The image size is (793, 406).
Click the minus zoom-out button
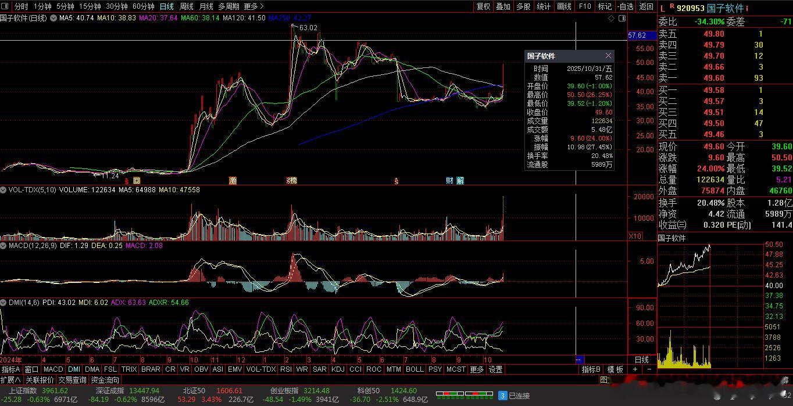tap(649, 369)
